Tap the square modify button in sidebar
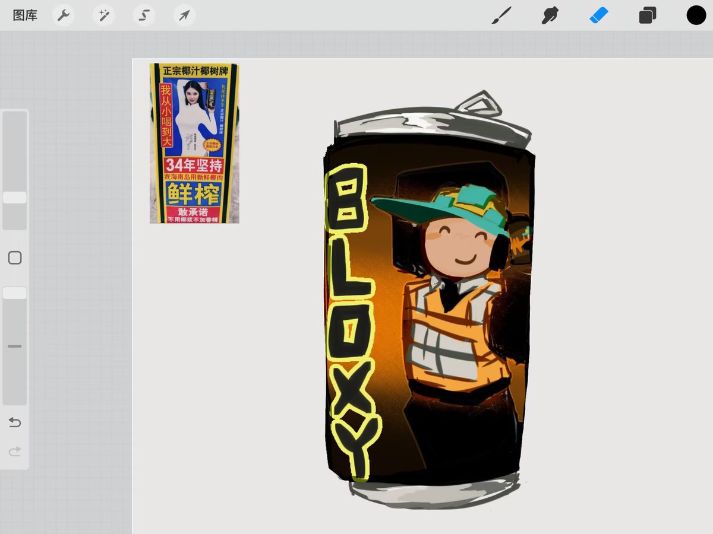Image resolution: width=713 pixels, height=534 pixels. 15,258
